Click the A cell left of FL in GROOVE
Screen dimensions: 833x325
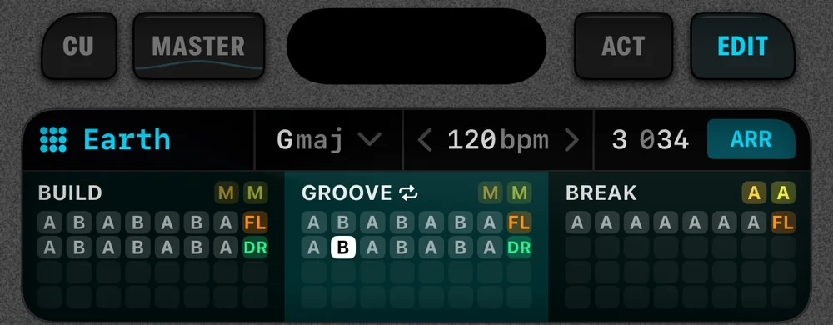490,222
